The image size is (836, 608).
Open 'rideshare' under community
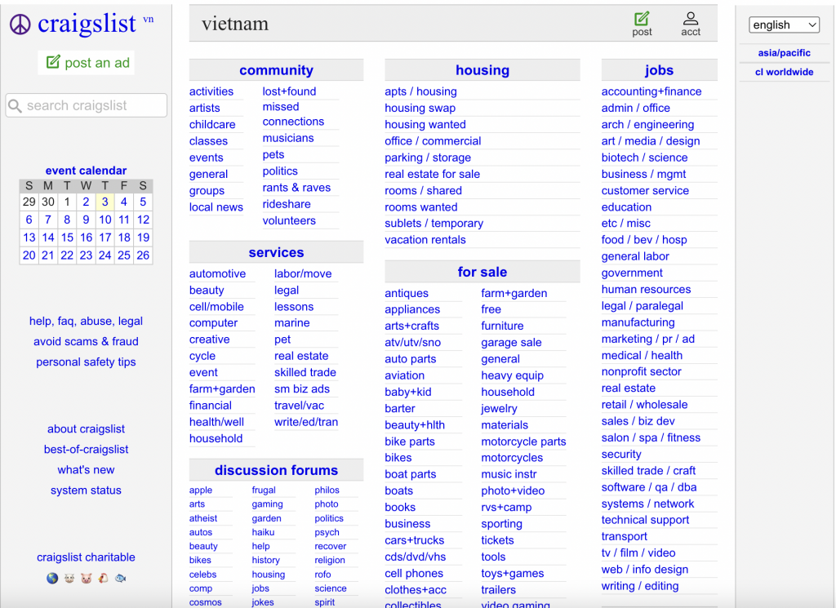click(x=287, y=204)
